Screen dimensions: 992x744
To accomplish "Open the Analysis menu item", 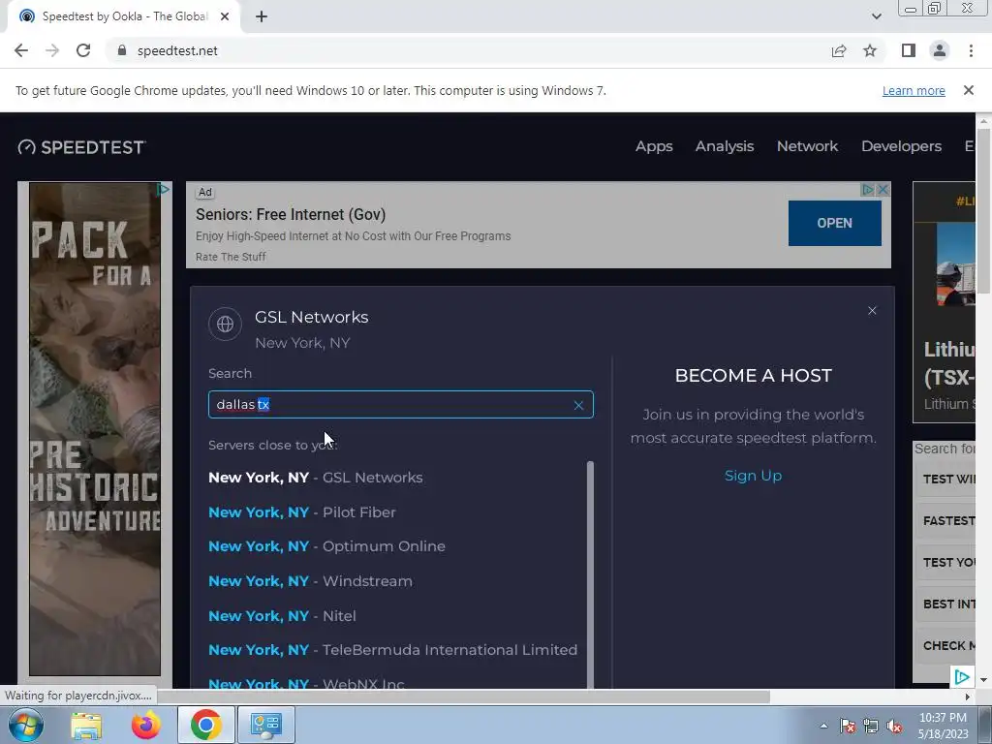I will [725, 146].
